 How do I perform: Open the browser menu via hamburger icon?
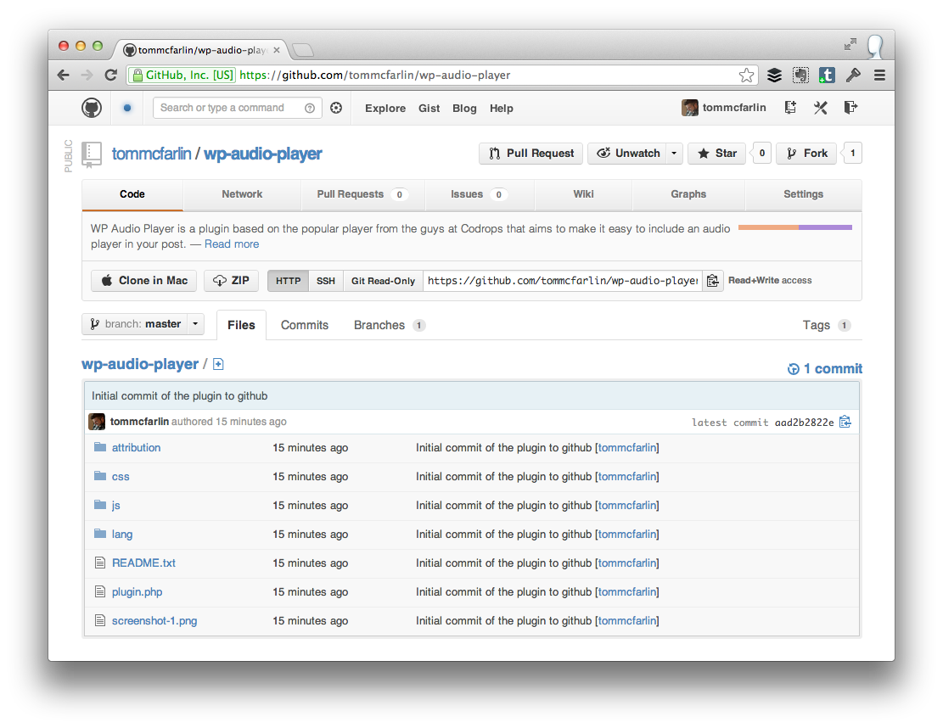pyautogui.click(x=879, y=75)
